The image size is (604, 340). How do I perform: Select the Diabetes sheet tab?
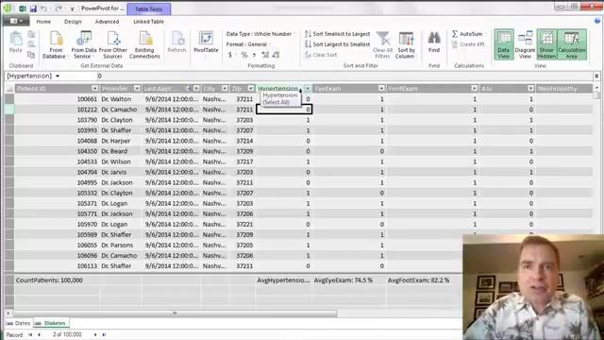52,323
